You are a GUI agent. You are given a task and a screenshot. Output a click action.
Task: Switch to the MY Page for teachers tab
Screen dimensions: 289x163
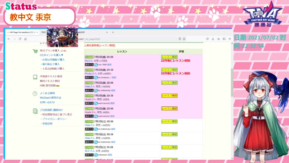click(23, 32)
